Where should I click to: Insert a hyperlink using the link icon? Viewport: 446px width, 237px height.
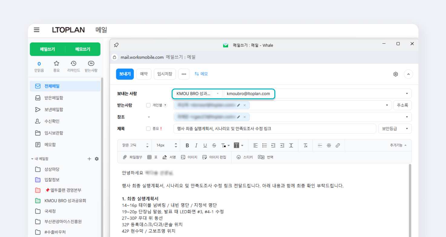pos(338,145)
